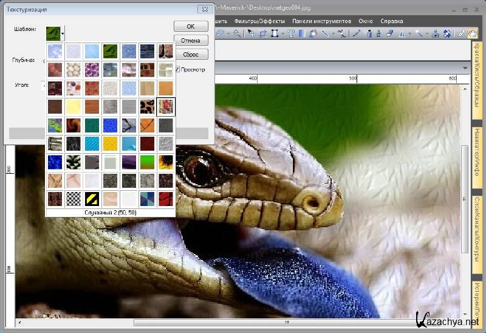Image resolution: width=486 pixels, height=333 pixels.
Task: Click the OK button
Action: (x=191, y=27)
